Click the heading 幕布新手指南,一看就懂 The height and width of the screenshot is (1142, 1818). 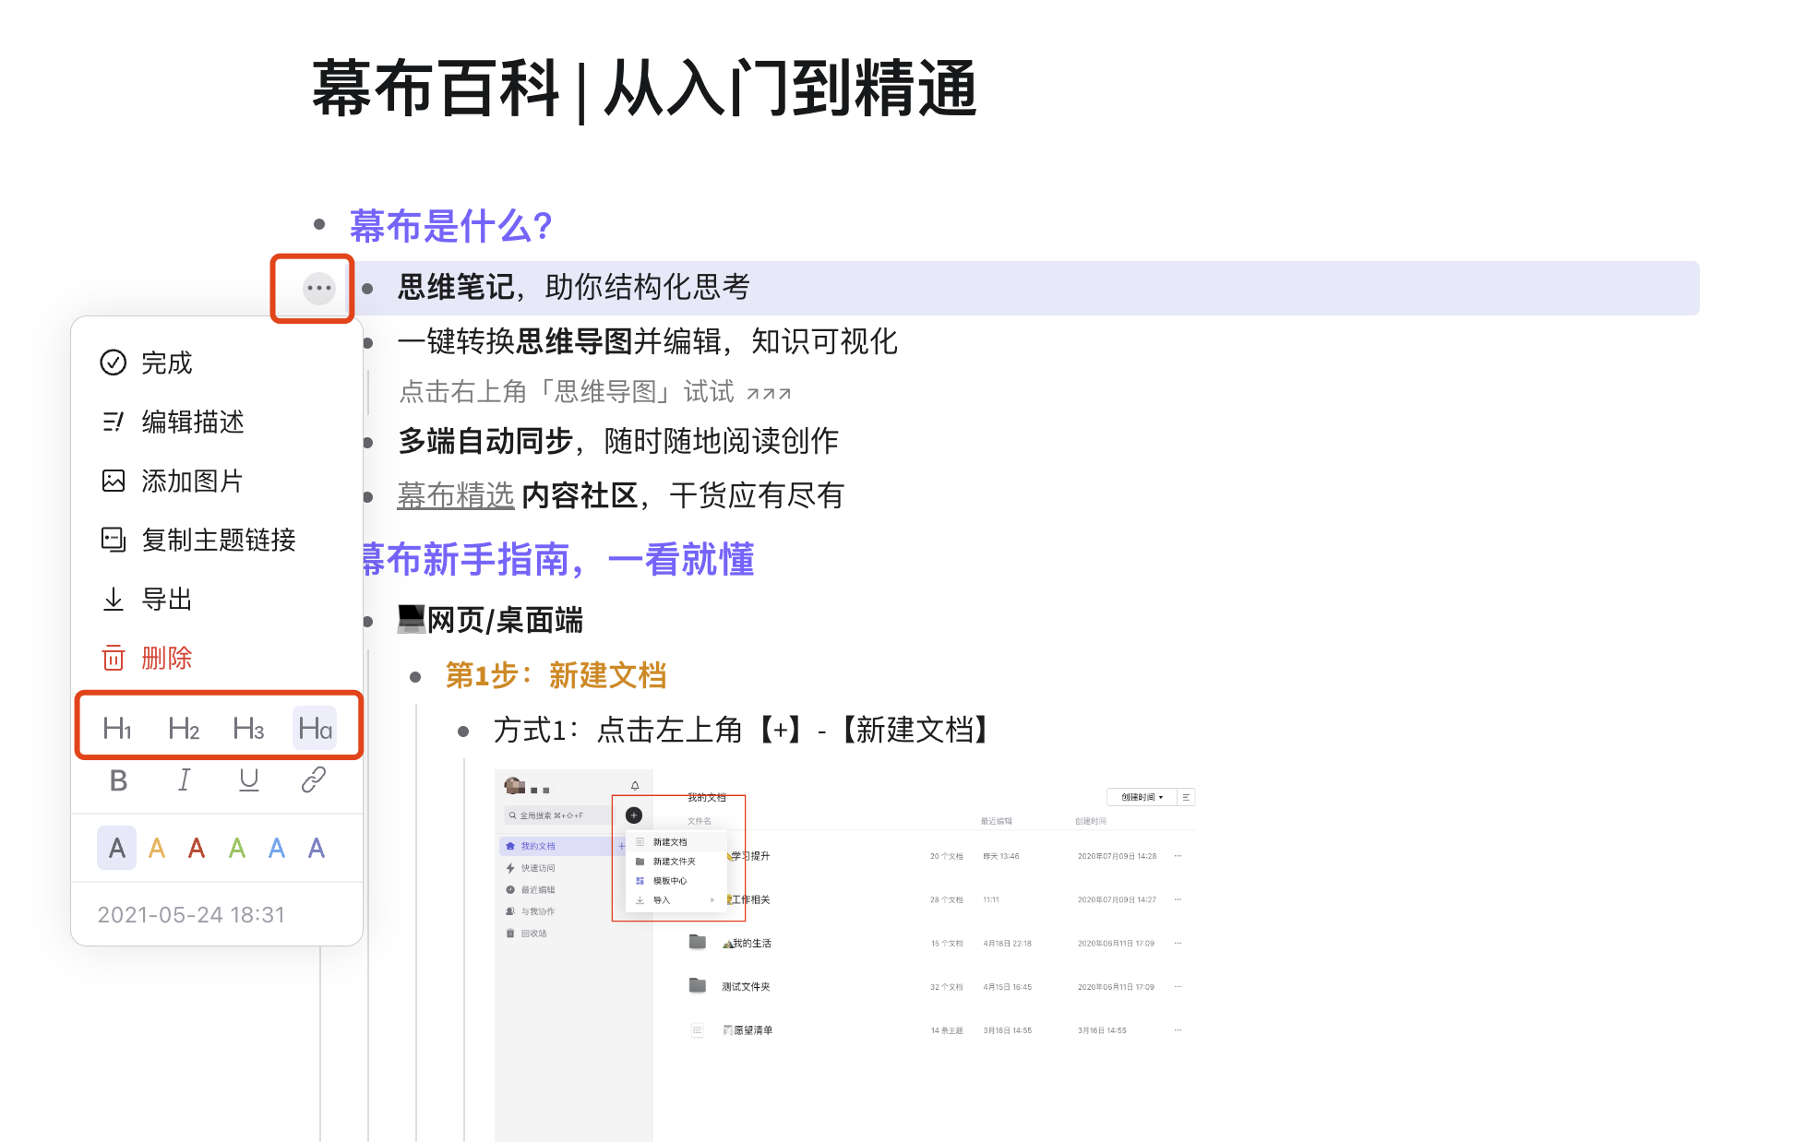pos(558,560)
